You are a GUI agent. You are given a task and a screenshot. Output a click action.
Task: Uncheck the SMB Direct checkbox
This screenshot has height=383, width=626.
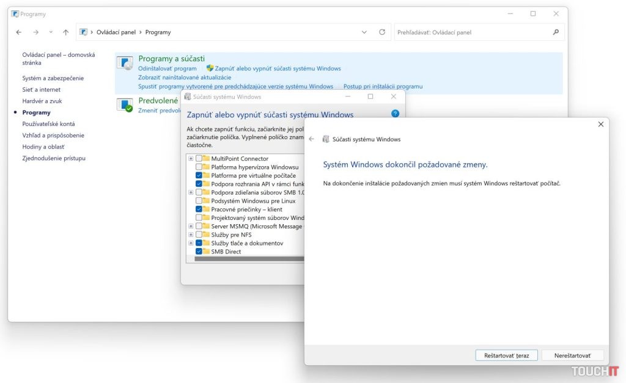click(x=199, y=252)
